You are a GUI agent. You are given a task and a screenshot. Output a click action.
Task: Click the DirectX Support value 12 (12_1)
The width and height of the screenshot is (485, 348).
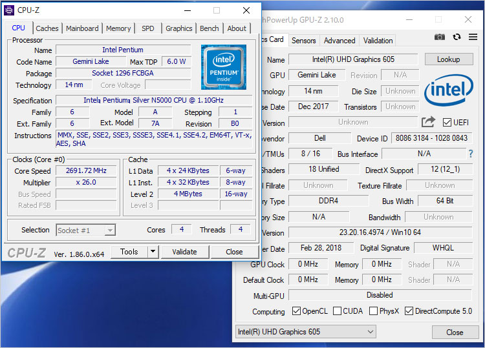pos(445,169)
